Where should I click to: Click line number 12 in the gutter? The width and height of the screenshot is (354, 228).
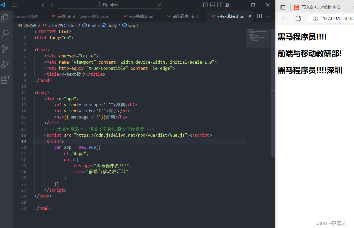pos(24,98)
